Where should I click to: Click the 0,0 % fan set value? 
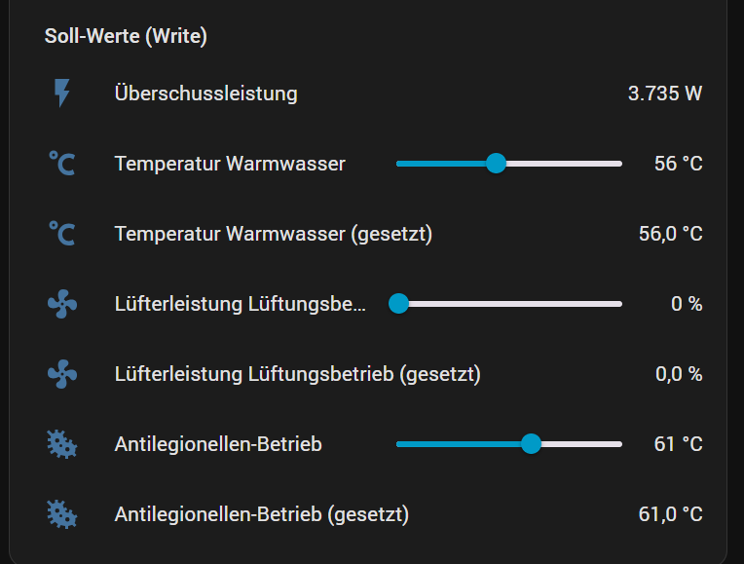click(x=679, y=374)
